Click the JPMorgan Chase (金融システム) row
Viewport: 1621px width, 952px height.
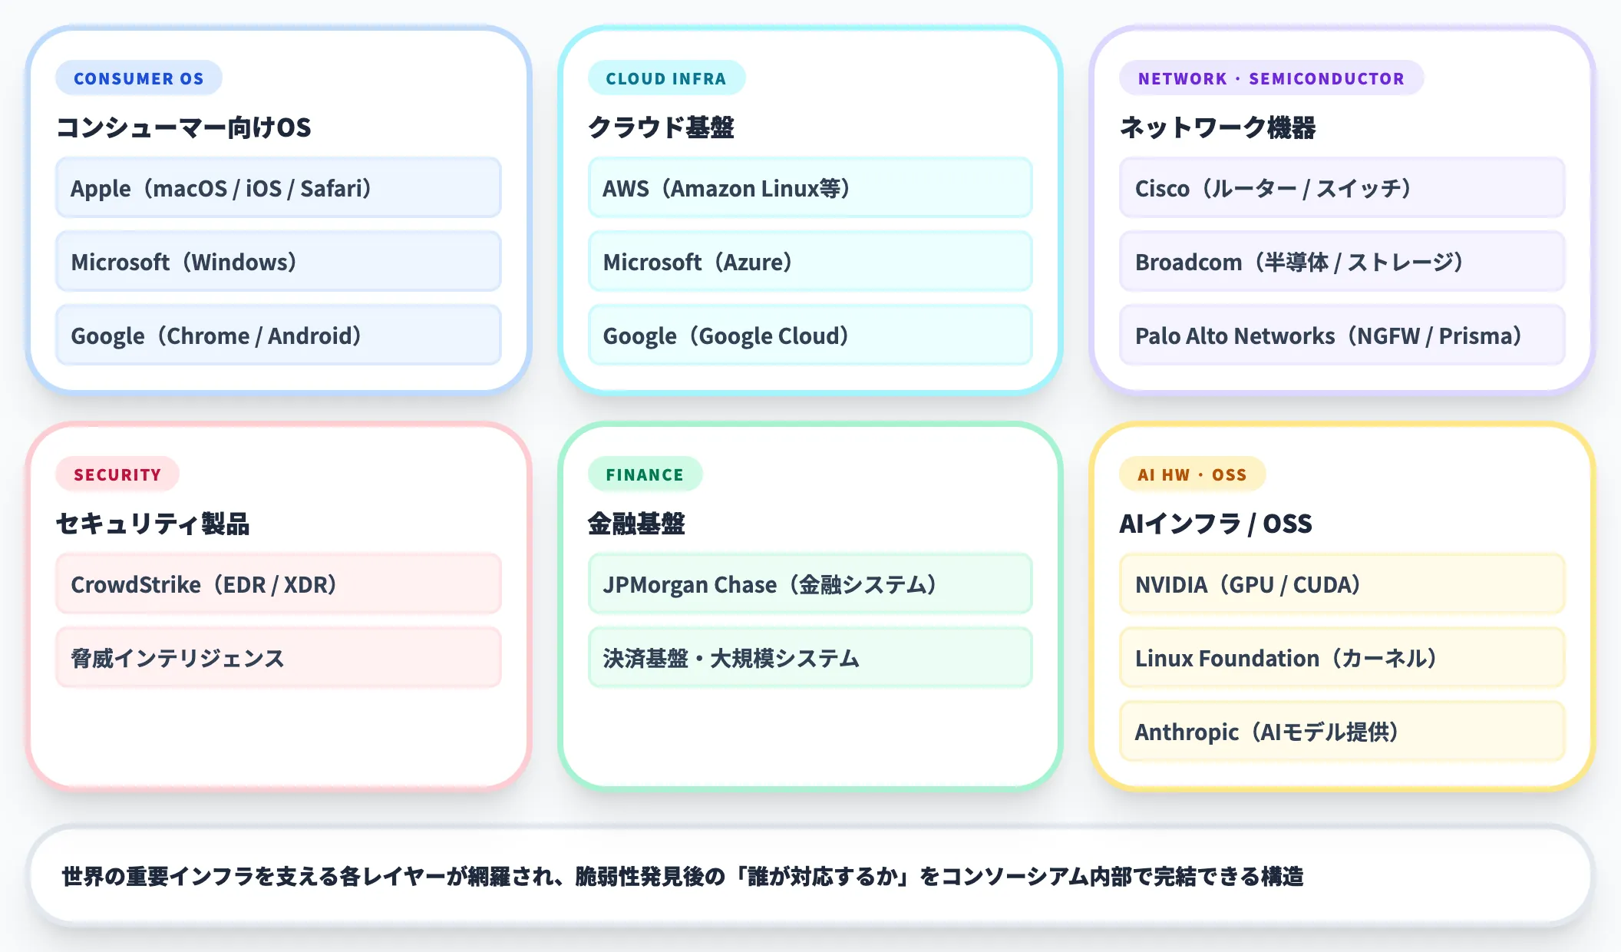[x=810, y=584]
